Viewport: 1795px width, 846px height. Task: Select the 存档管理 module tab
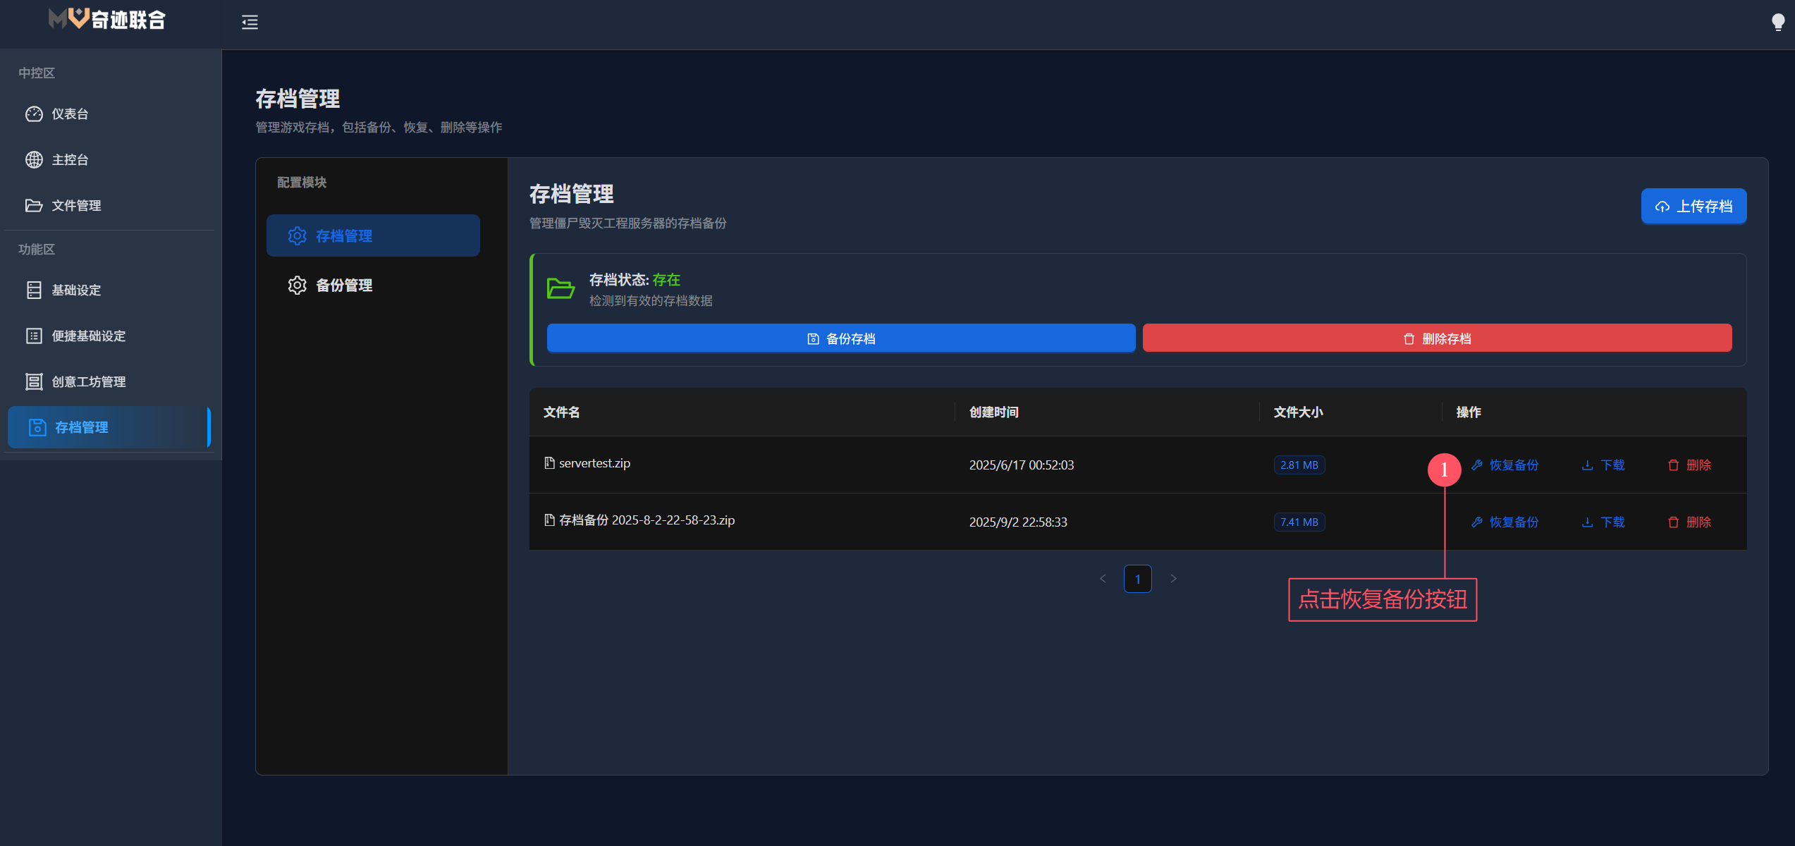(x=373, y=235)
